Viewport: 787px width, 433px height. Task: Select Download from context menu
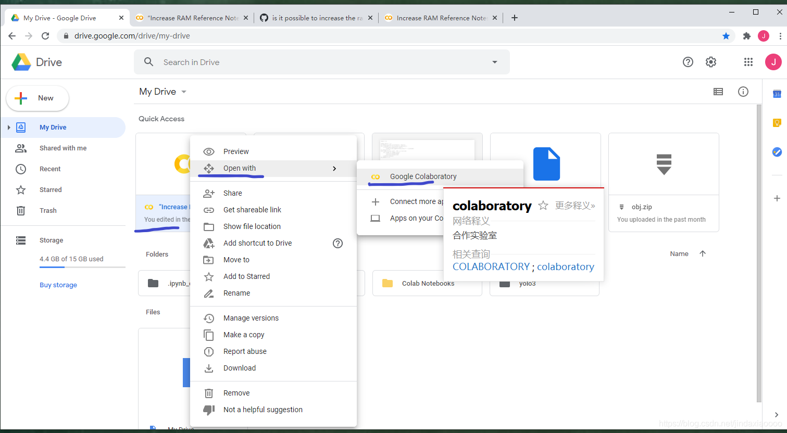coord(273,368)
